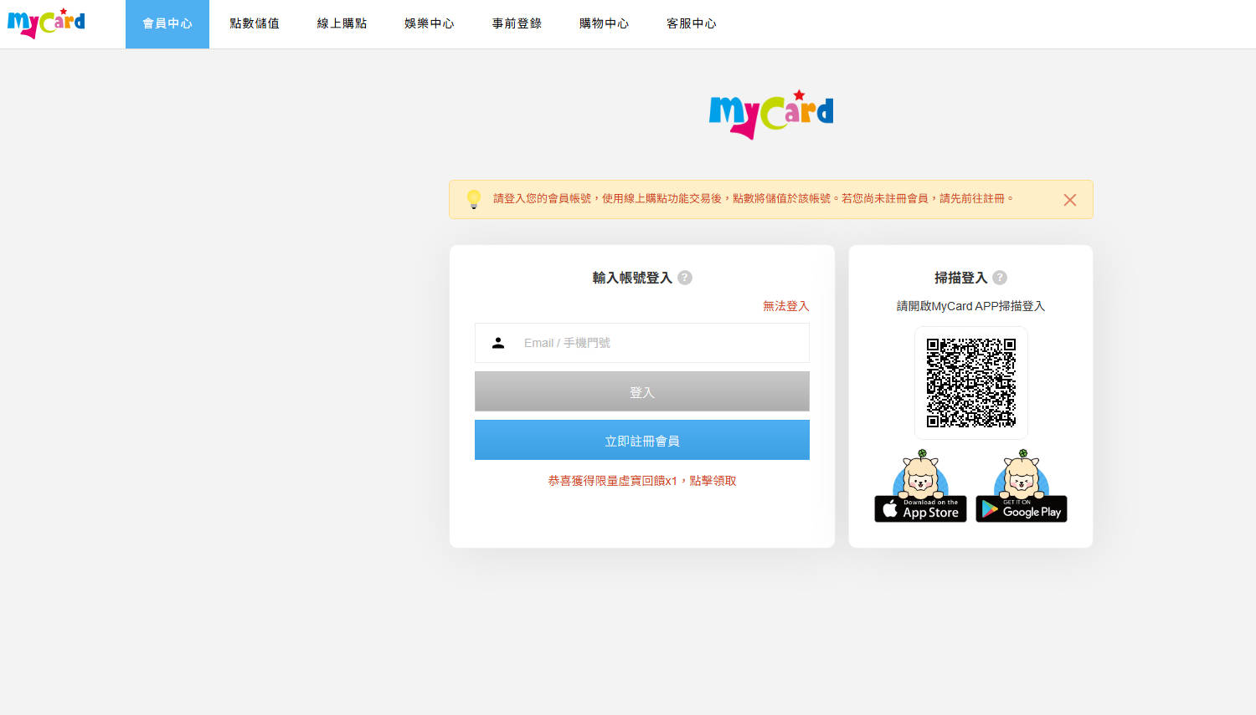
Task: Select the 會員中心 tab
Action: (x=167, y=23)
